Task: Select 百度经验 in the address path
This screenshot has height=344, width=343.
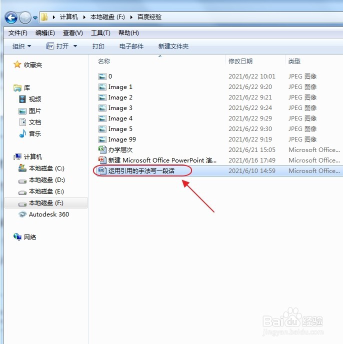Action: coord(149,17)
